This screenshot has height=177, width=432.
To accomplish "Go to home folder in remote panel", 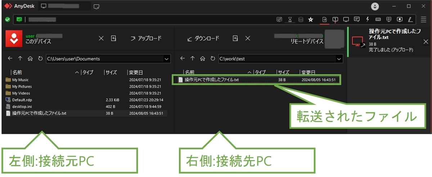I will (203, 58).
